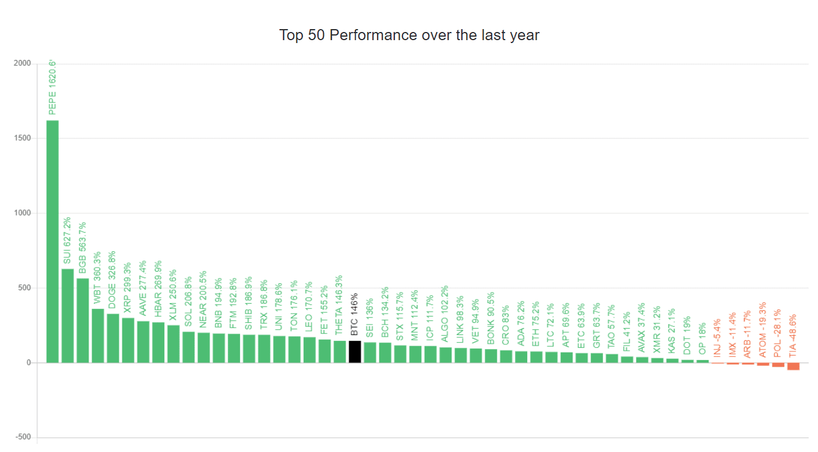818x452 pixels.
Task: Click the ATOM -19.3% label
Action: (x=763, y=329)
